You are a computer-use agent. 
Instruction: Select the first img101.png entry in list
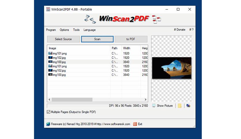pos(97,53)
